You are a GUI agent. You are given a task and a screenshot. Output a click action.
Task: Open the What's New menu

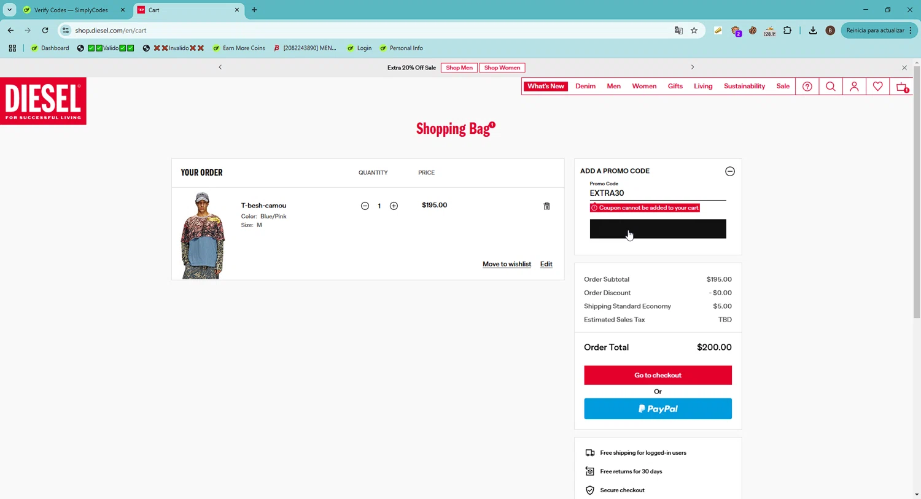tap(545, 87)
